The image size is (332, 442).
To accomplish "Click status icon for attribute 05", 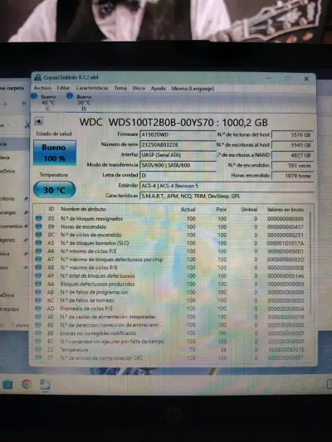I will pyautogui.click(x=39, y=218).
